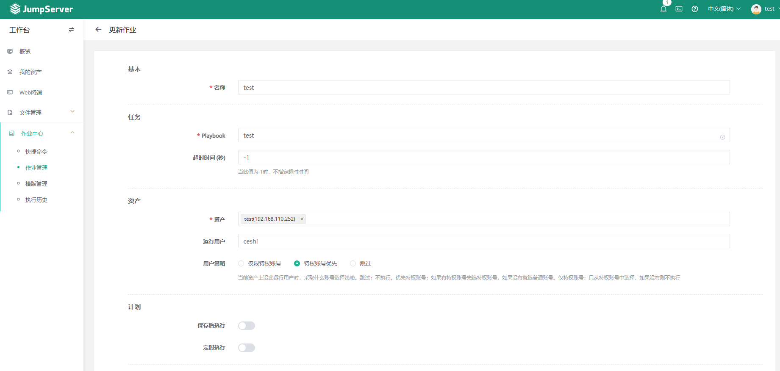
Task: Click the notification bell icon
Action: coord(663,9)
